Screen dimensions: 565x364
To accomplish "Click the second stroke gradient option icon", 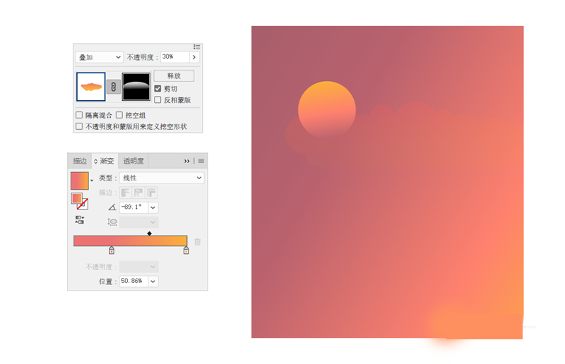I will click(138, 193).
